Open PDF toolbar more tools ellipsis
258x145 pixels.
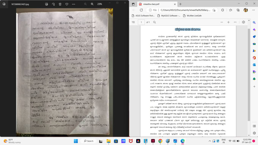point(235,22)
